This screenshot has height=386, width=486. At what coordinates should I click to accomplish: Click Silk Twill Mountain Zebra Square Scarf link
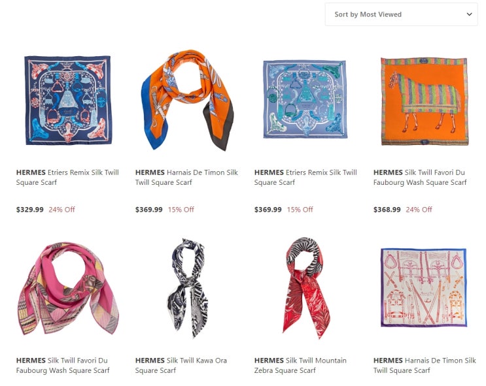pyautogui.click(x=300, y=365)
